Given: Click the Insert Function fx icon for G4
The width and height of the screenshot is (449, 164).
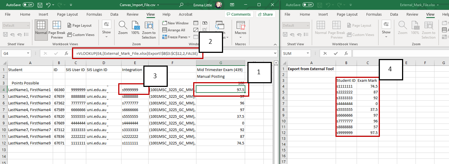Looking at the screenshot, I should (66, 53).
